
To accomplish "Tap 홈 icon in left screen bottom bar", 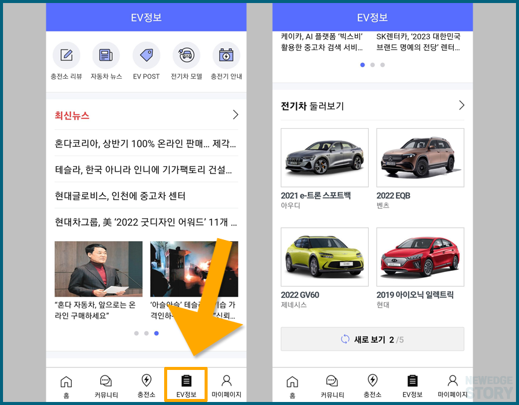I will [x=66, y=382].
